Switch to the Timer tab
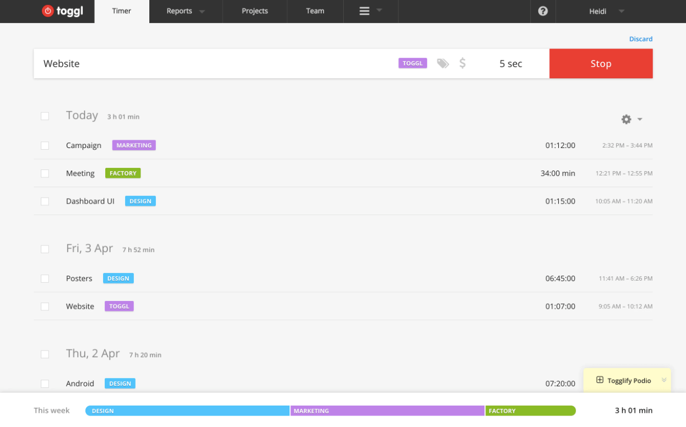The width and height of the screenshot is (686, 427). [x=122, y=12]
